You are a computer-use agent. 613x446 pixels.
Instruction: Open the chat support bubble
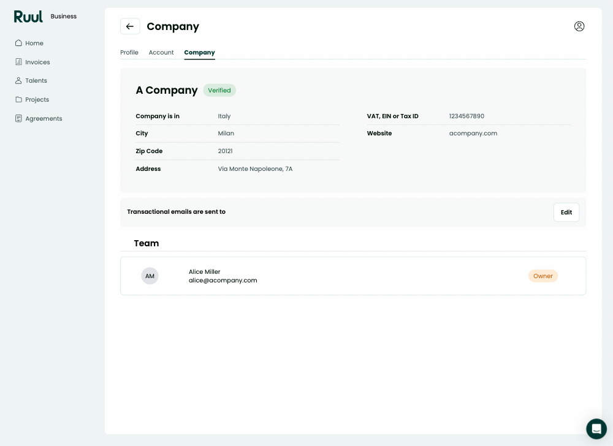coord(596,428)
